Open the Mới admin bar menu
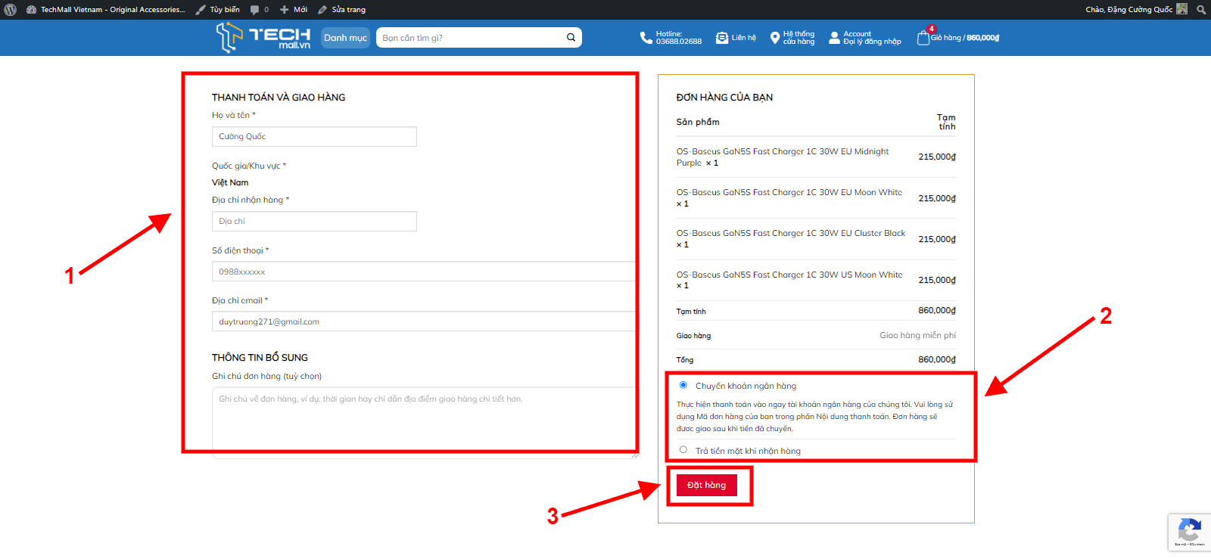This screenshot has height=559, width=1211. [294, 10]
